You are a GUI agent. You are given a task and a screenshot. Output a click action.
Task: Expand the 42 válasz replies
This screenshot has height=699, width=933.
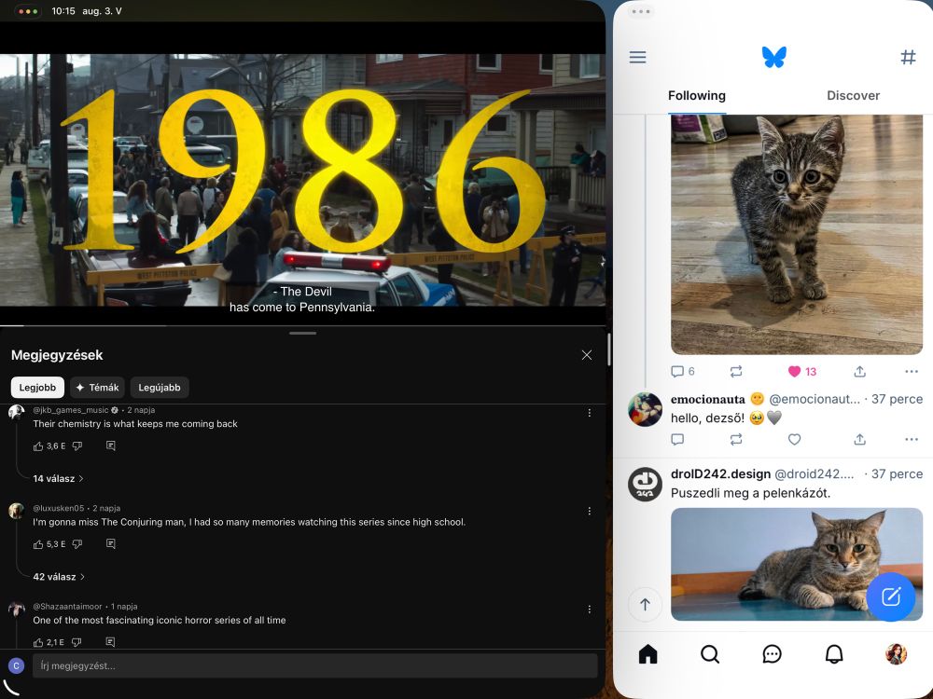(x=59, y=577)
